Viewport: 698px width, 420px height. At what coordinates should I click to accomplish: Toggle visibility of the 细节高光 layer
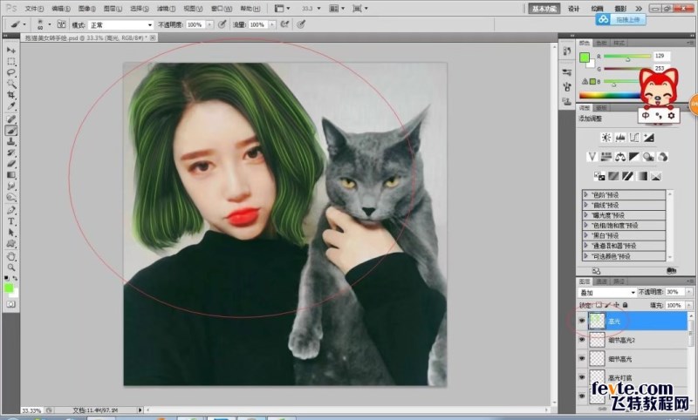[x=582, y=359]
